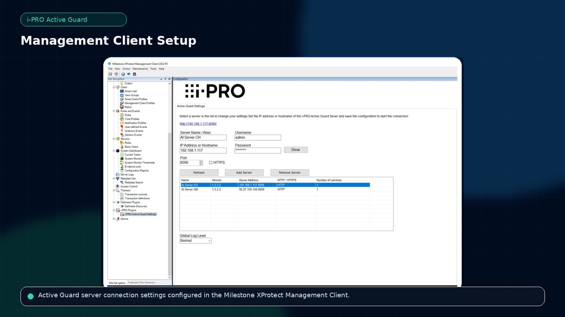565x317 pixels.
Task: Click the Username input field
Action: tap(258, 138)
